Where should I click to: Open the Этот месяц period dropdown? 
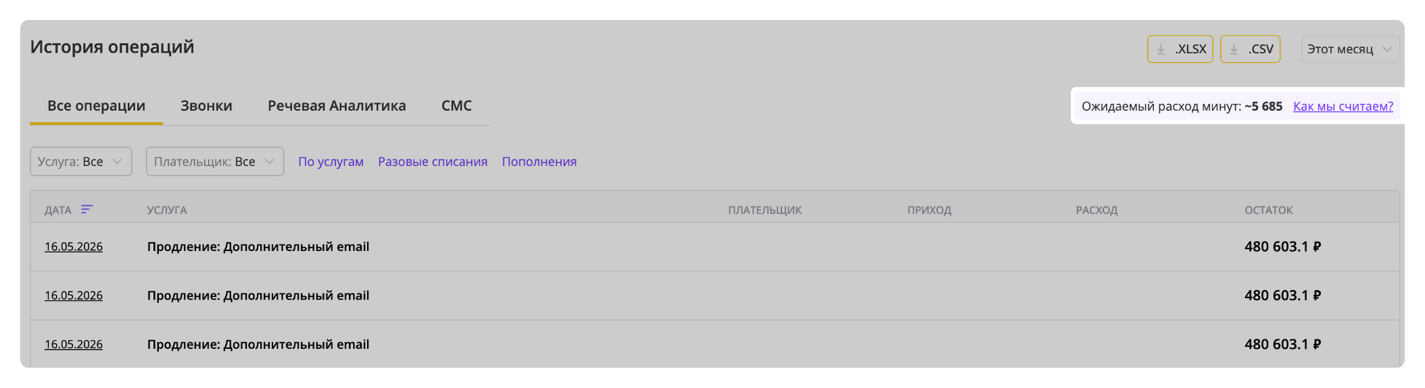[x=1351, y=49]
